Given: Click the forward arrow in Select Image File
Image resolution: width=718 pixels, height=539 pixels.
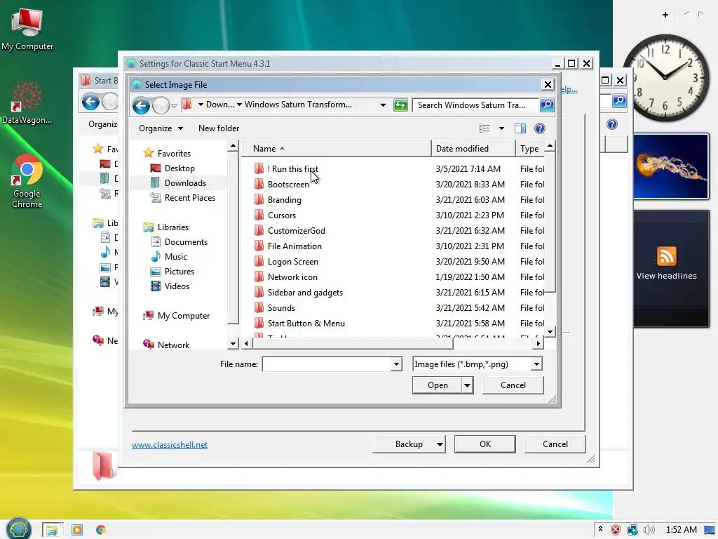Looking at the screenshot, I should point(161,106).
